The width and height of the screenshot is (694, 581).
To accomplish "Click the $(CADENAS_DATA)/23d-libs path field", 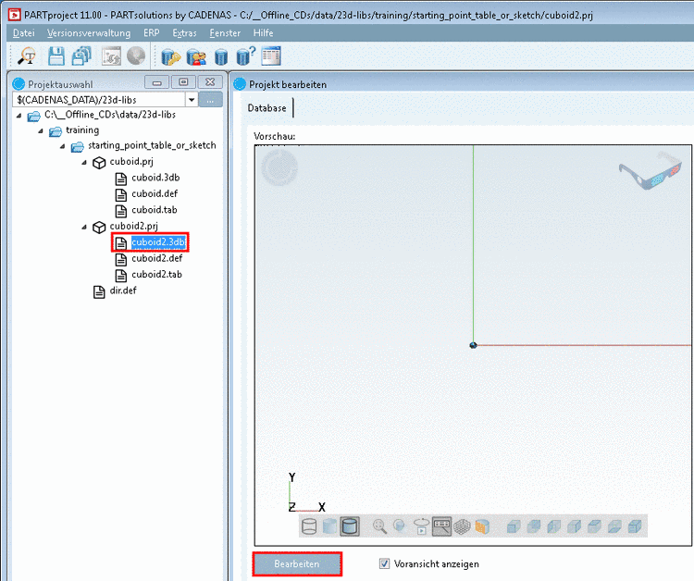I will (x=99, y=100).
